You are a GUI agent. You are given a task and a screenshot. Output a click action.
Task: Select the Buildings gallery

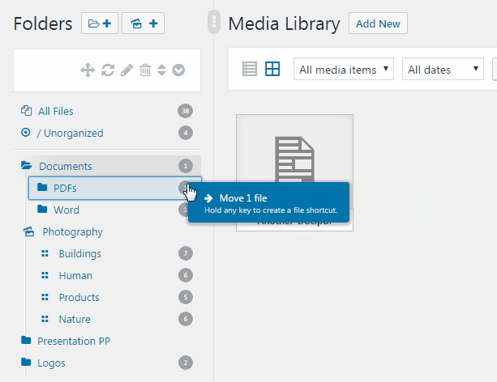coord(79,253)
